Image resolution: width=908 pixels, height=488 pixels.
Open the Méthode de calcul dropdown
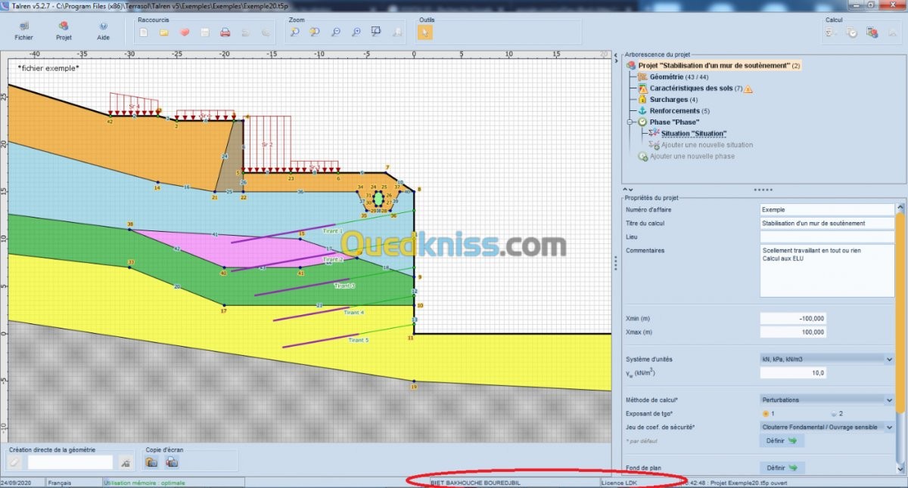pos(827,400)
